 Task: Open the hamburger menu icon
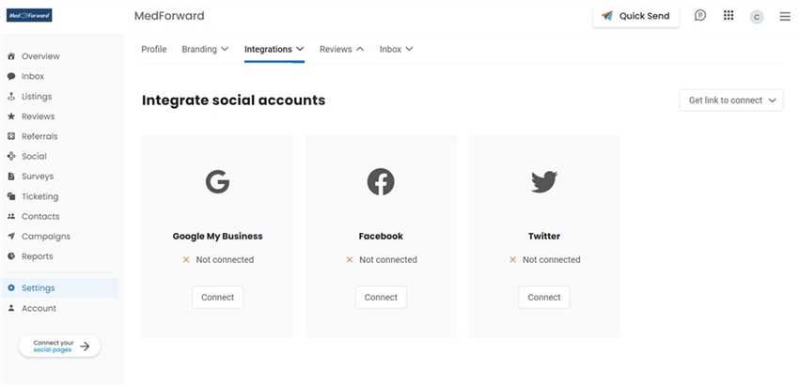(785, 17)
